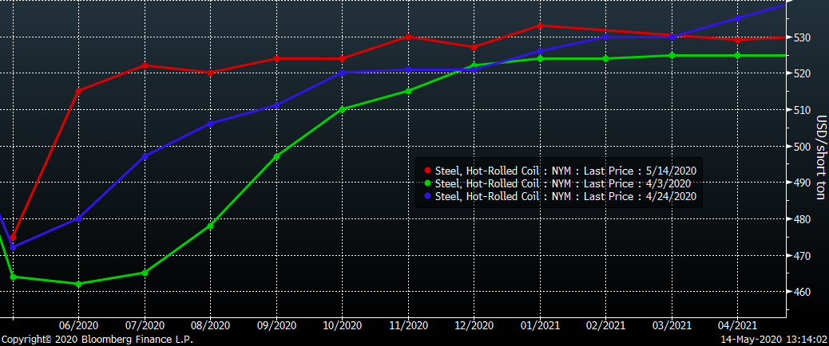Select the 4/24/2020 Last Price legend label
Viewport: 829px width, 346px height.
(566, 195)
